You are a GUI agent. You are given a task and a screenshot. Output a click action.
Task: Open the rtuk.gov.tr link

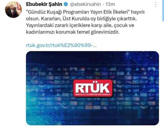(x=61, y=45)
